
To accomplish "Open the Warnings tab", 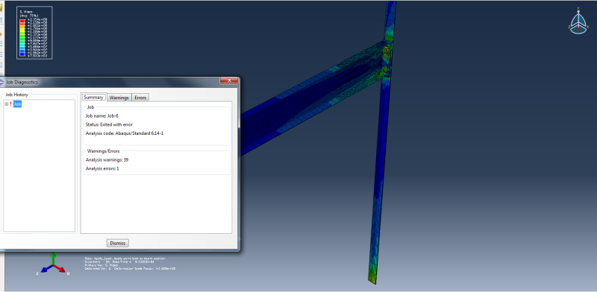I will pos(119,98).
